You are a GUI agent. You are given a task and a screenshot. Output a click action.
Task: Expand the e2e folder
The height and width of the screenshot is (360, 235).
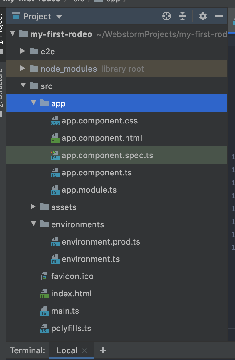[x=23, y=51]
